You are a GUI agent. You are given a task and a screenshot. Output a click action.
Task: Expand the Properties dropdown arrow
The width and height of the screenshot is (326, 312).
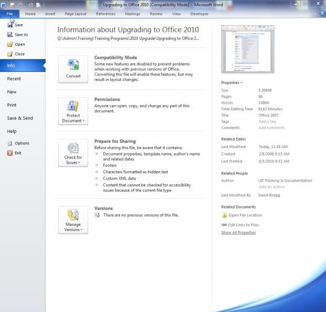click(241, 82)
